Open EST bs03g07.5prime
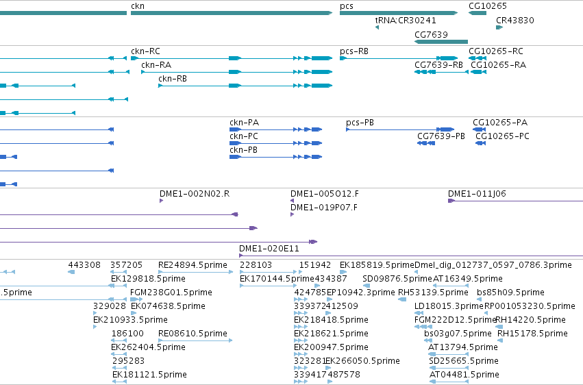This screenshot has height=385, width=583. click(x=458, y=334)
